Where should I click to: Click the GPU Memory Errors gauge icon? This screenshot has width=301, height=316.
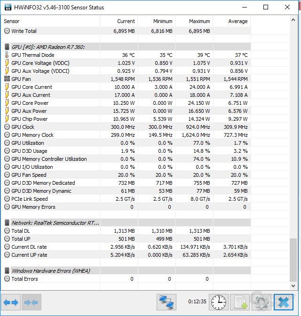pos(7,207)
